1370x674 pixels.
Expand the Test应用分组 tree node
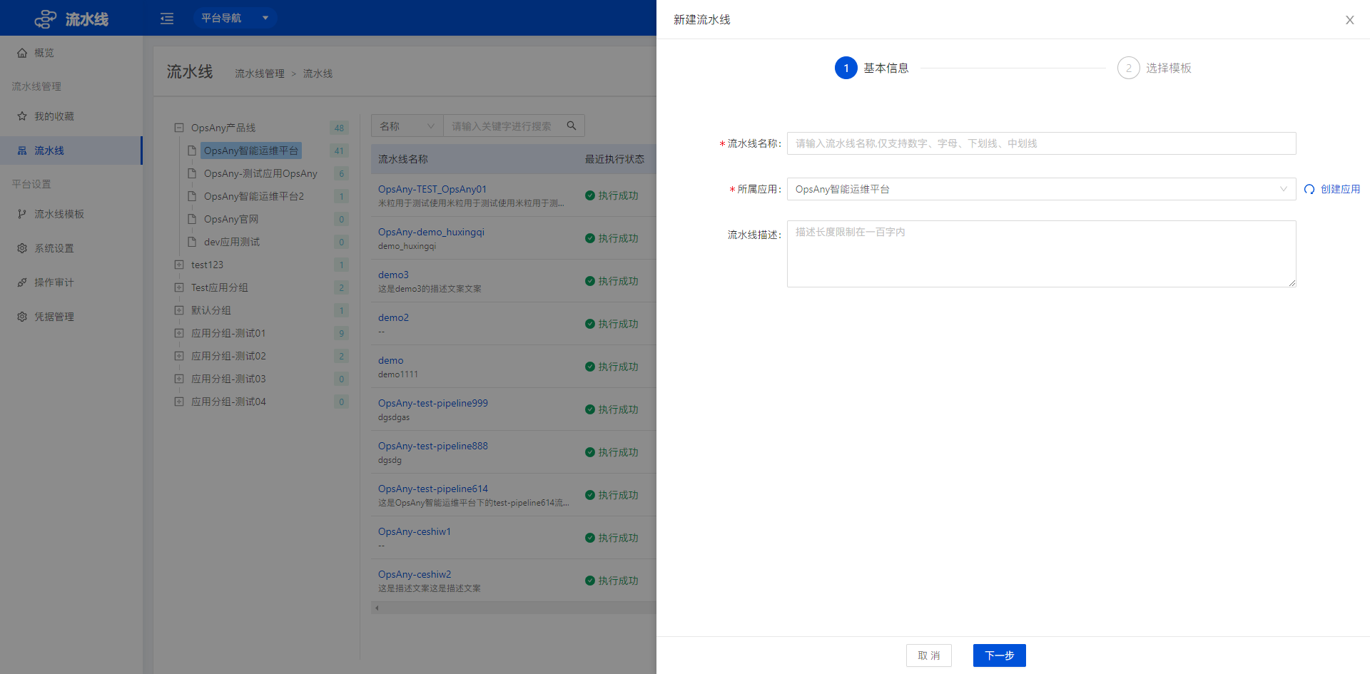(x=179, y=287)
